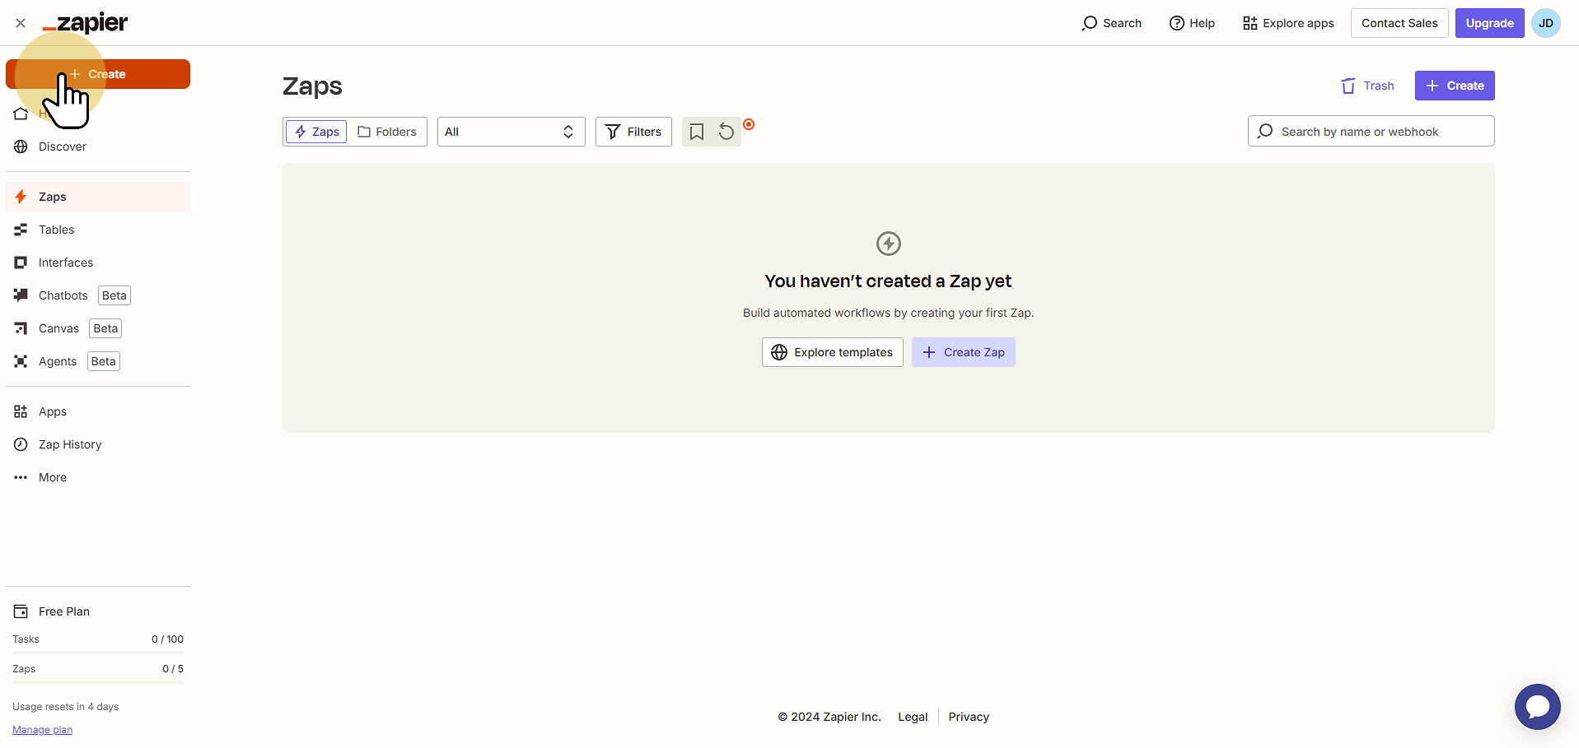Expand the More menu in sidebar

click(x=98, y=477)
